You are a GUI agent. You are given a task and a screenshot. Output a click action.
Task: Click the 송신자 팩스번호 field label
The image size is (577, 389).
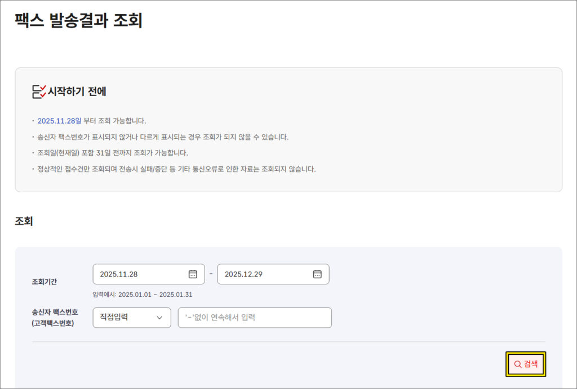pos(55,312)
